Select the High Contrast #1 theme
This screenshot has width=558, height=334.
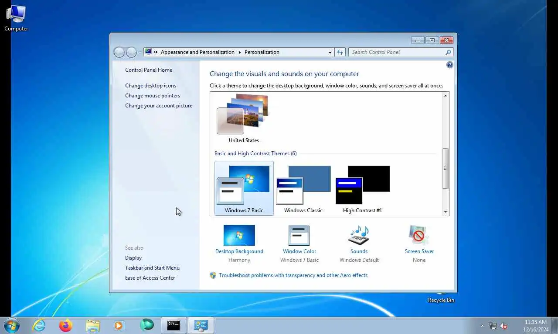pos(363,188)
